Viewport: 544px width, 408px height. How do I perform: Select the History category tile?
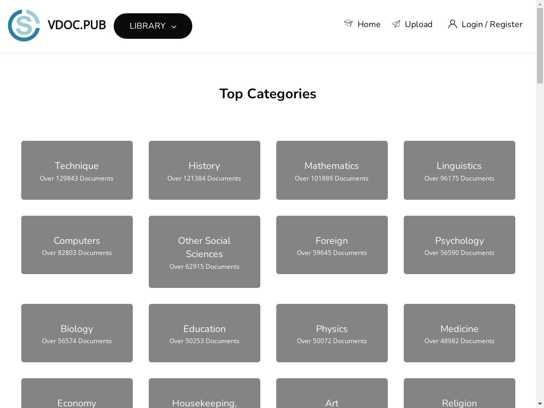tap(204, 170)
